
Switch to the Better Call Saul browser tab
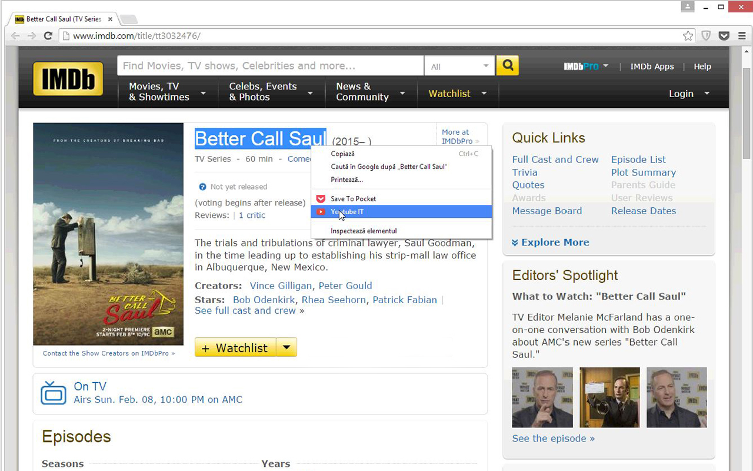click(64, 19)
